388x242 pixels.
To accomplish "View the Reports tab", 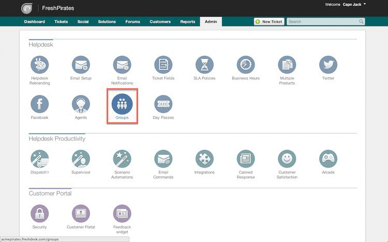I will (x=188, y=22).
